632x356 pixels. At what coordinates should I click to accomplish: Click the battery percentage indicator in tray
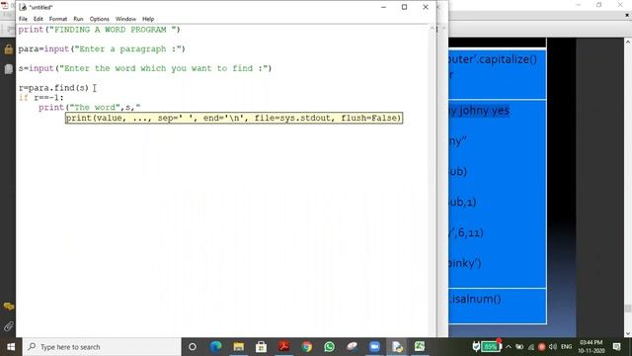(x=490, y=347)
